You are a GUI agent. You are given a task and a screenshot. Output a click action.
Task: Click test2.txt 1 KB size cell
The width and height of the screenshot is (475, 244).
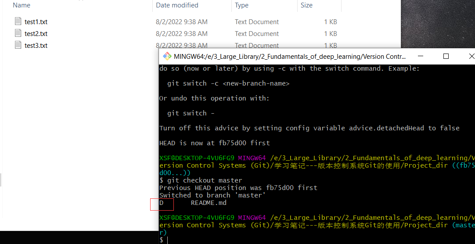tap(331, 34)
